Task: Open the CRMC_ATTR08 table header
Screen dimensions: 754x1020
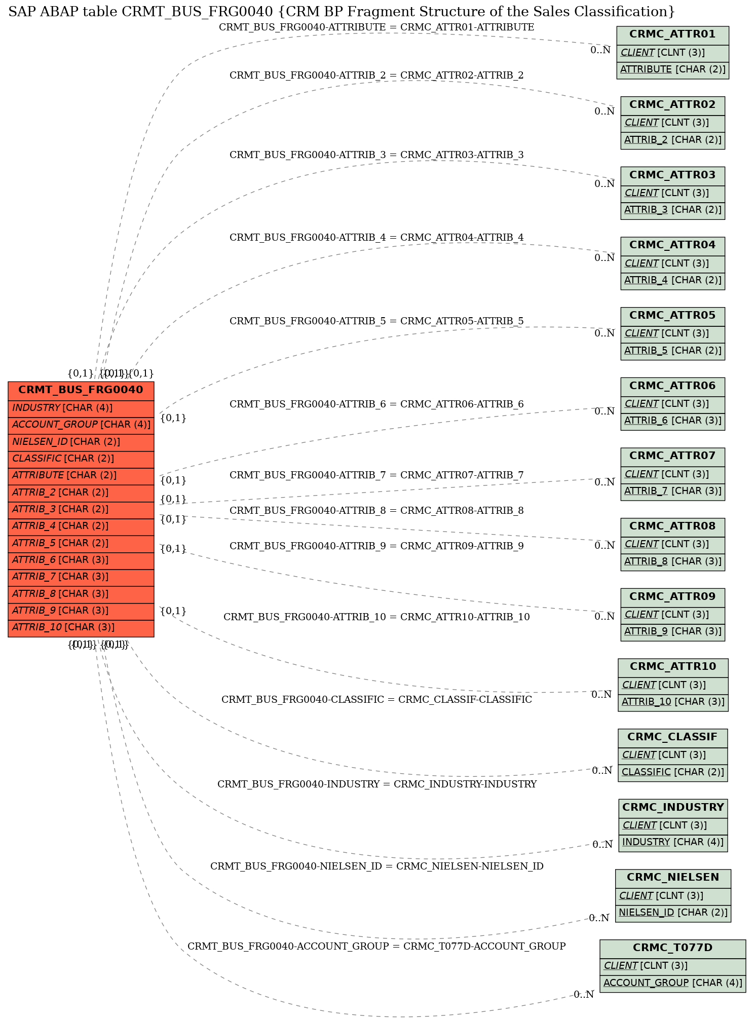Action: click(x=672, y=527)
